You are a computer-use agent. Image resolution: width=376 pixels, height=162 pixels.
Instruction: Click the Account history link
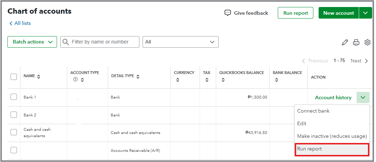(333, 97)
